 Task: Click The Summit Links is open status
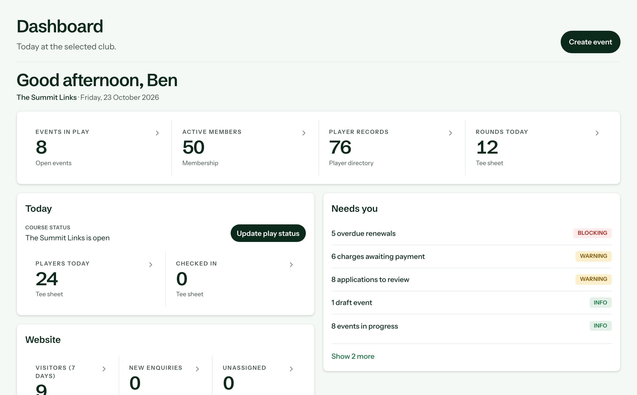(67, 238)
